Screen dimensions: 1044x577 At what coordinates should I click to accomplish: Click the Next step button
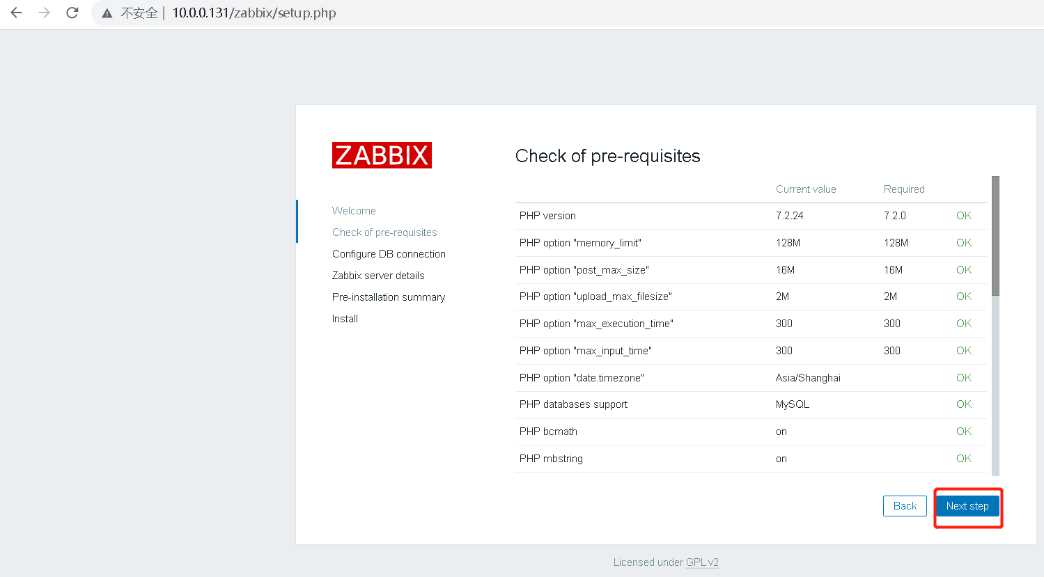[x=967, y=506]
